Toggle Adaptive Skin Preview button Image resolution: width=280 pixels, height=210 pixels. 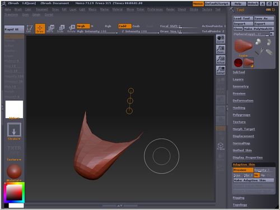click(243, 170)
